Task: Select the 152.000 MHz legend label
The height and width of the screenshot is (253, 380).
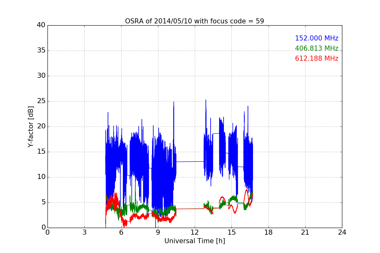Action: (317, 38)
